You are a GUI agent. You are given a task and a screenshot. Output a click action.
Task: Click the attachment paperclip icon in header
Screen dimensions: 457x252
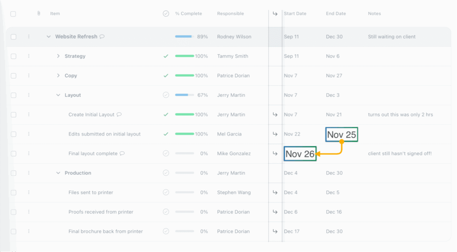point(39,14)
